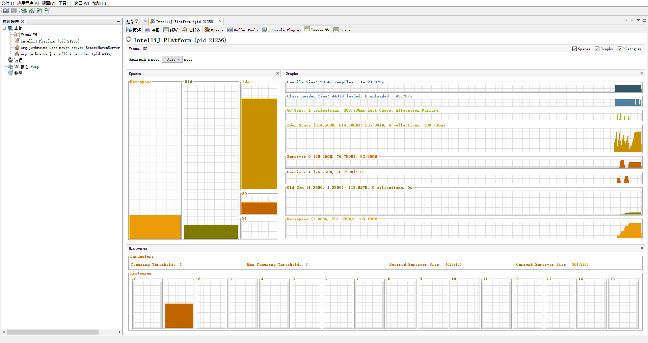Click the Compile Time graph
648x343 pixels.
[x=464, y=89]
